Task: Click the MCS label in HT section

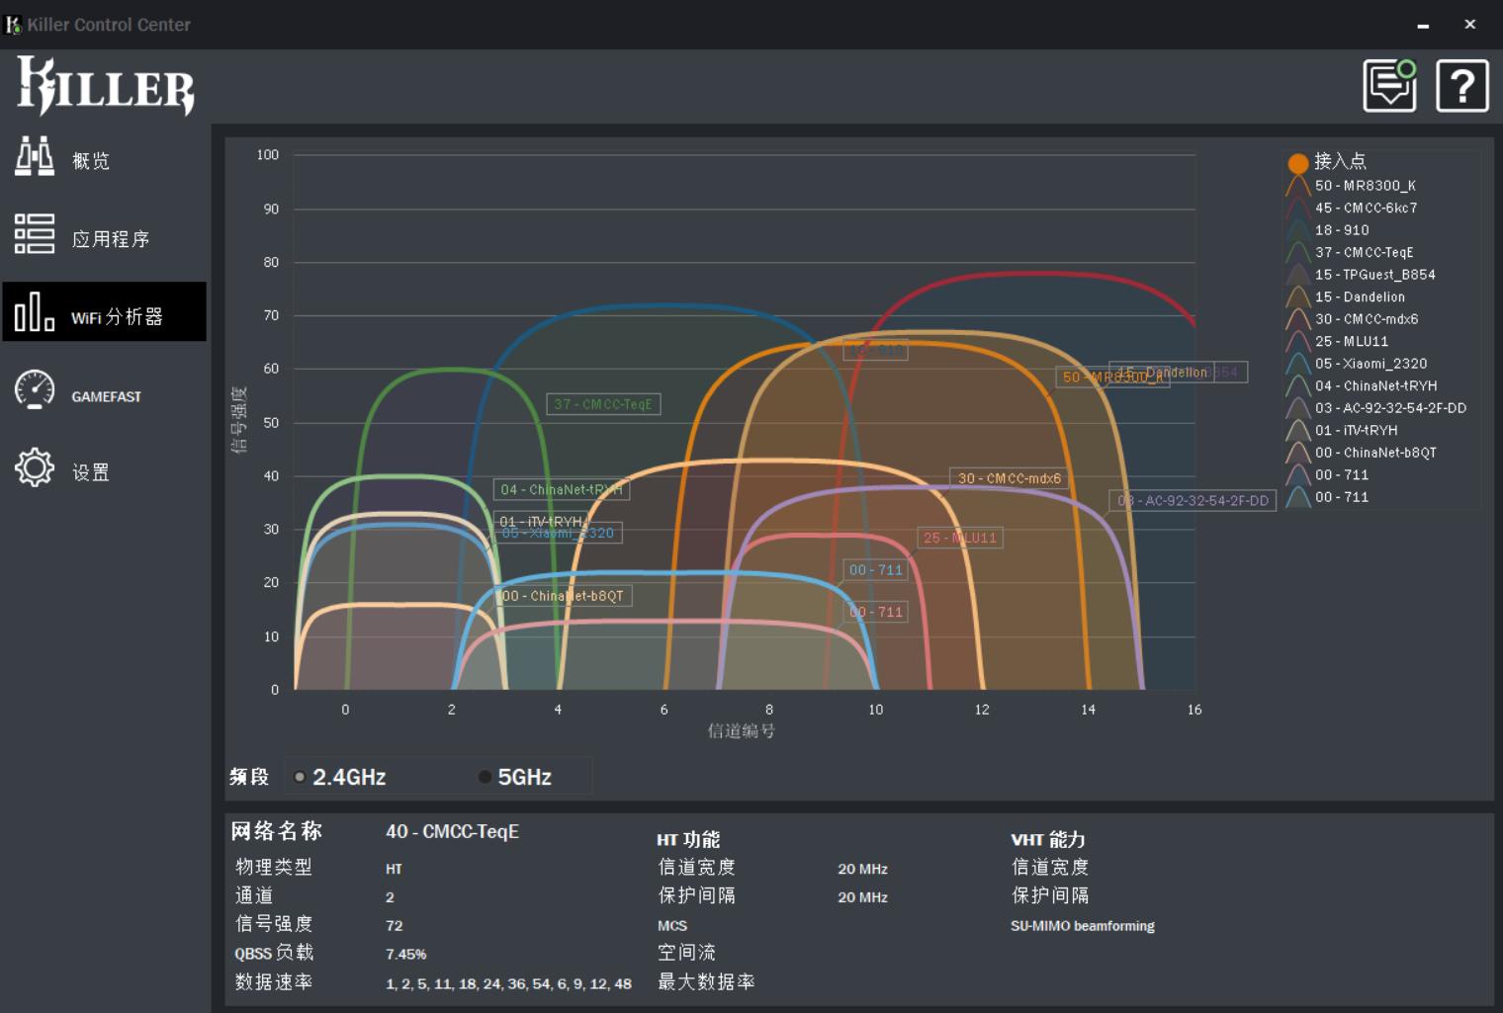Action: pyautogui.click(x=672, y=926)
